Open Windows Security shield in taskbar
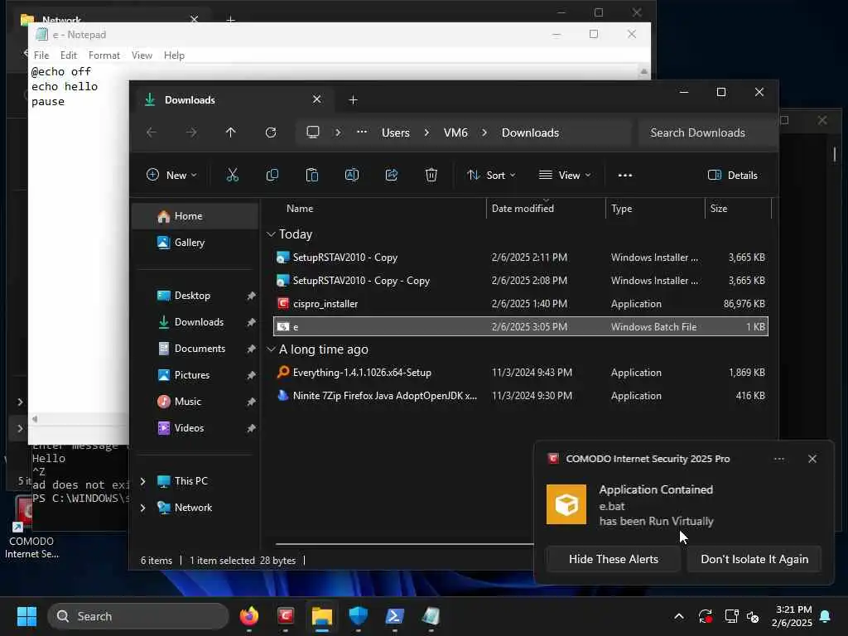Viewport: 848px width, 636px height. click(358, 616)
